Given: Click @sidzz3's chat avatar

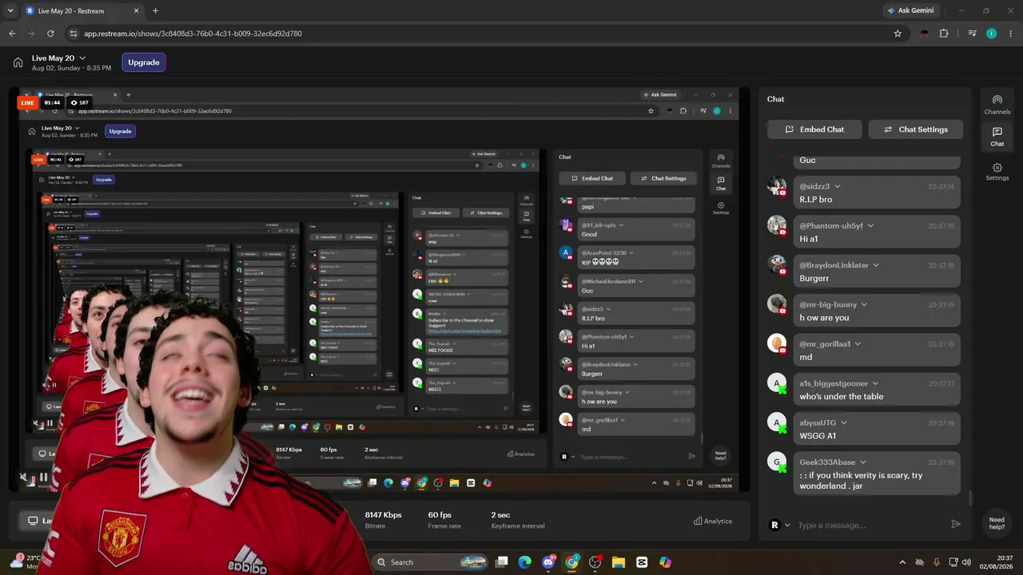Looking at the screenshot, I should (777, 187).
